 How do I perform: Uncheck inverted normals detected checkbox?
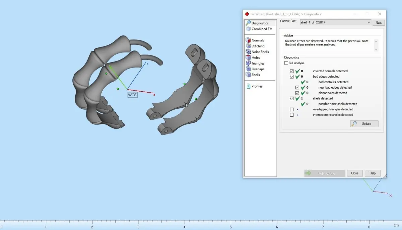tap(292, 71)
